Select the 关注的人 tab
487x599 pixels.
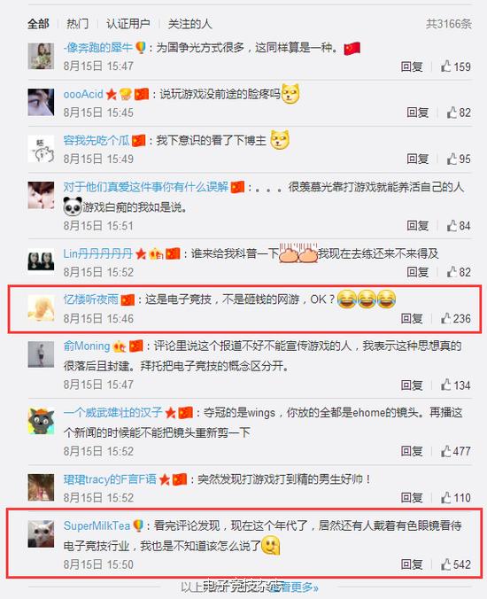(x=189, y=24)
